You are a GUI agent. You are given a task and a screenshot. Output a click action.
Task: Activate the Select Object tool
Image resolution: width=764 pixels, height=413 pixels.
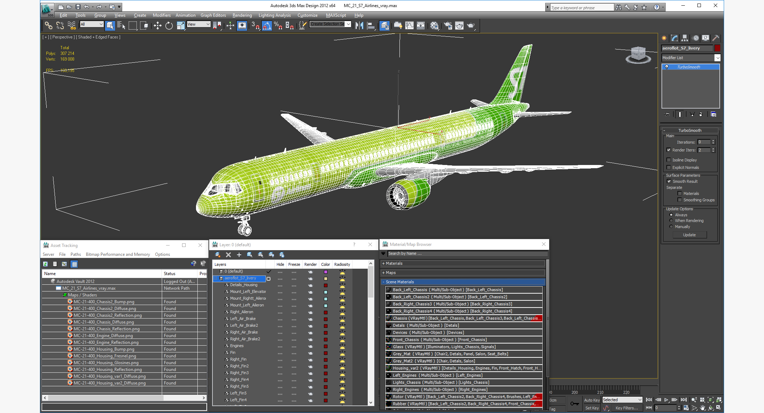[x=110, y=25]
